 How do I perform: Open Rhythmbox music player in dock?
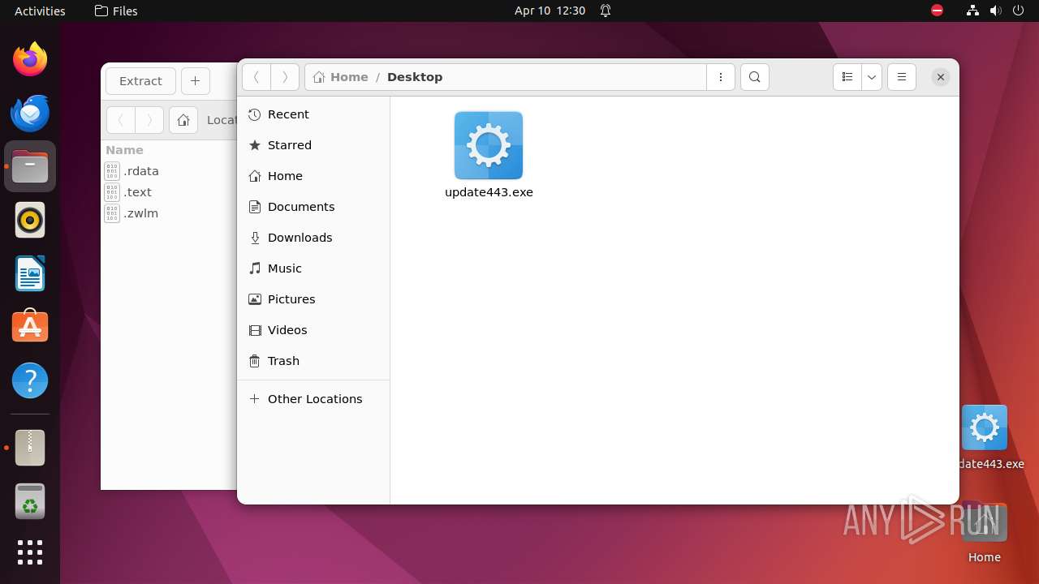point(30,220)
